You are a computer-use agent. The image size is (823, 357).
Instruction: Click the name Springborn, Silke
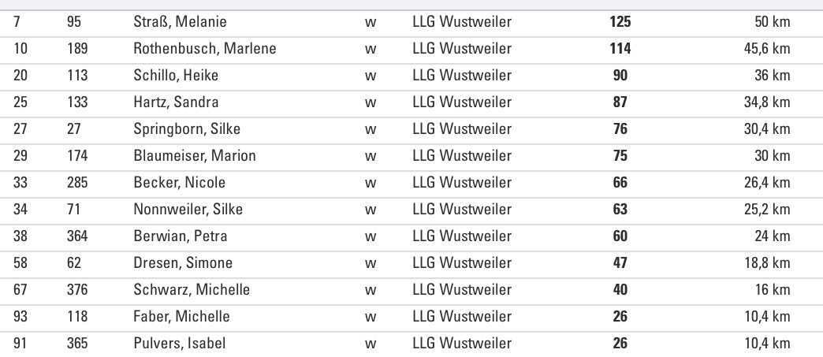click(187, 129)
